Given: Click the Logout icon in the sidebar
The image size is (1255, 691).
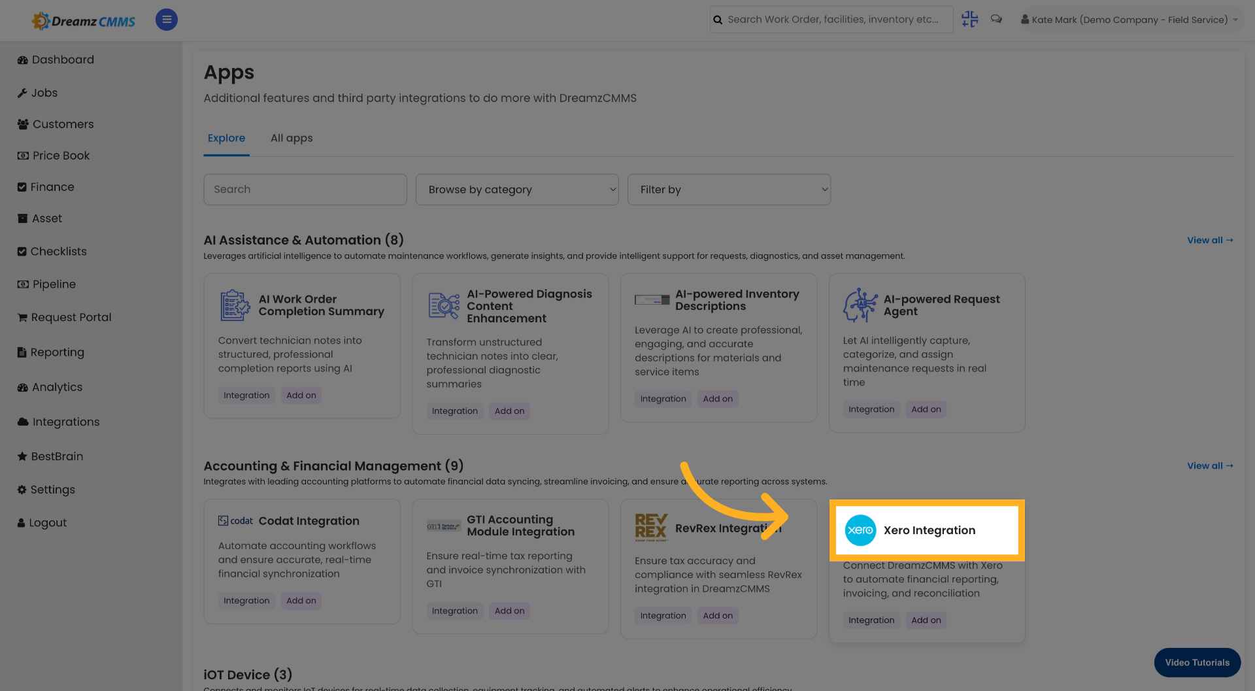Looking at the screenshot, I should [22, 522].
